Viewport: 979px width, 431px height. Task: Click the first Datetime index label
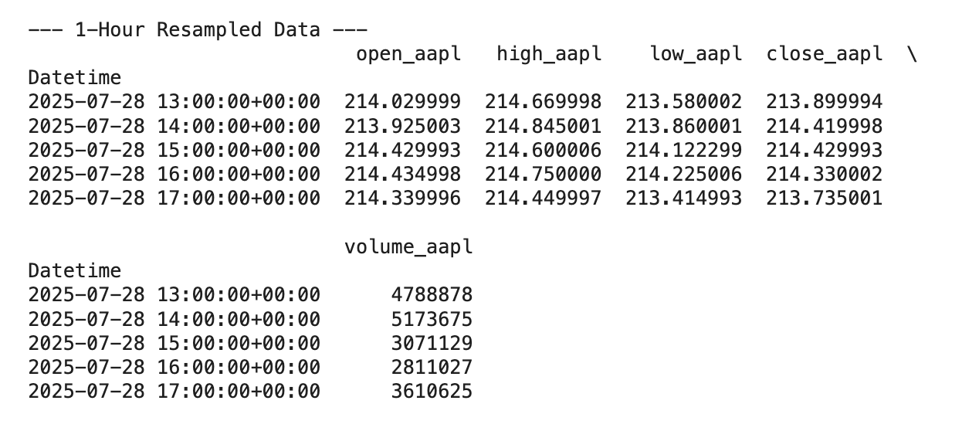(74, 78)
